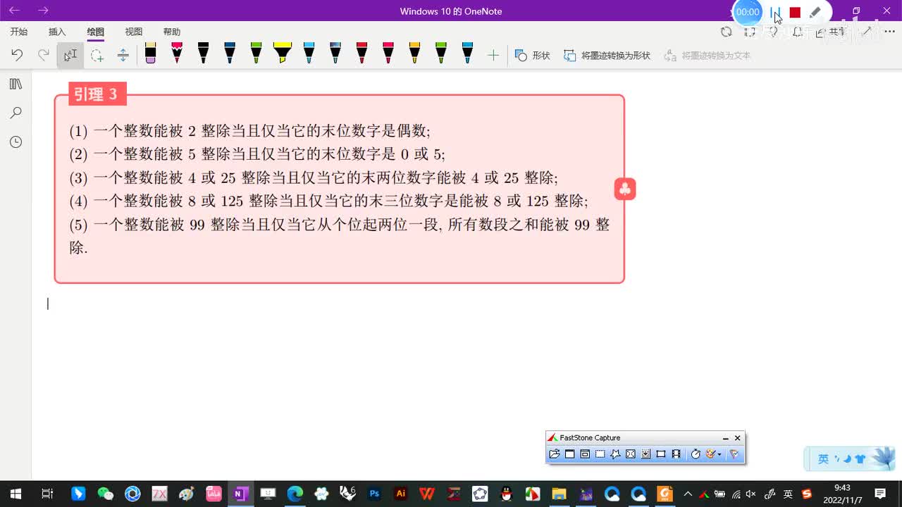
Task: Pick the green pen next to the highlighter
Action: pos(256,53)
